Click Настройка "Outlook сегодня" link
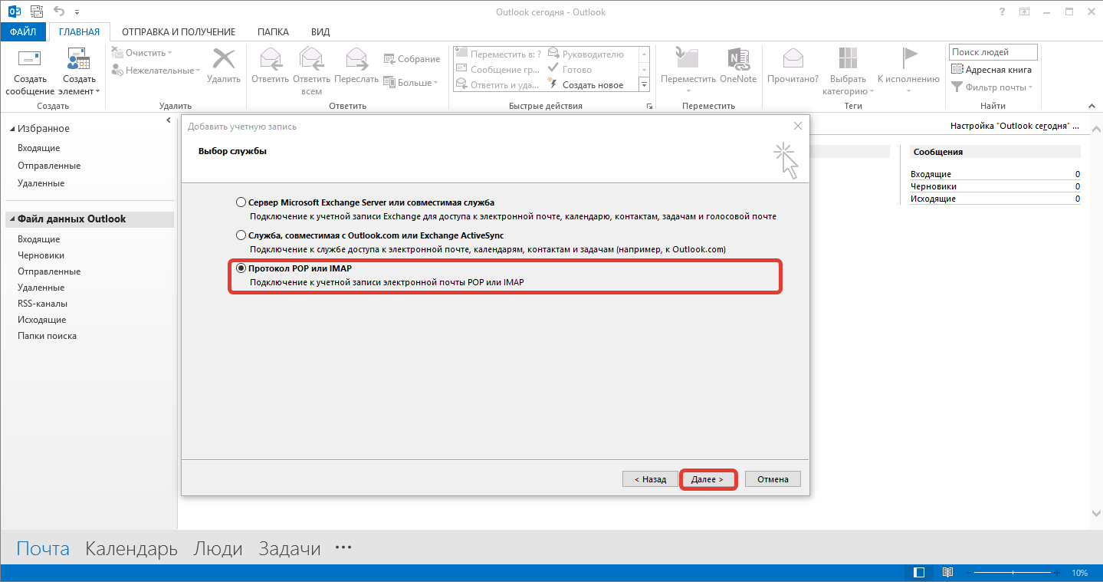Image resolution: width=1103 pixels, height=582 pixels. click(x=1013, y=126)
